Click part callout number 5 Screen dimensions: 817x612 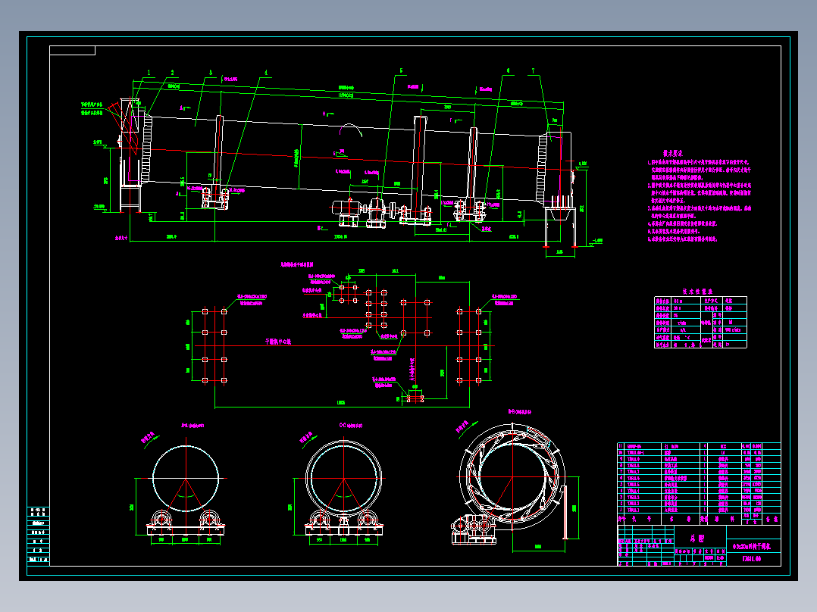(401, 71)
